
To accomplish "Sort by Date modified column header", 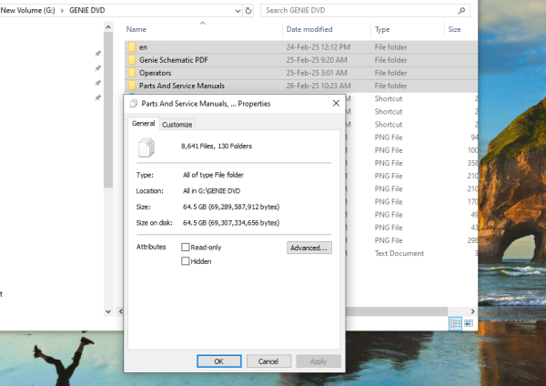I will click(309, 29).
